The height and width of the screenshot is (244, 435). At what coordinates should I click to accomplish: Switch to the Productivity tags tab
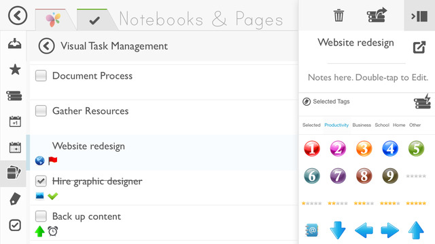click(336, 125)
